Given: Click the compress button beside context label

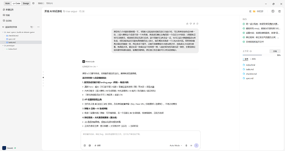Looking at the screenshot, I should [x=275, y=51].
